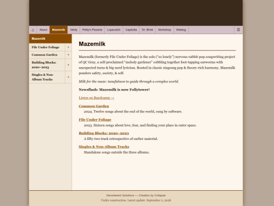Expand Building Blocks submenu
Screen dimensions: 274x206
point(68,65)
